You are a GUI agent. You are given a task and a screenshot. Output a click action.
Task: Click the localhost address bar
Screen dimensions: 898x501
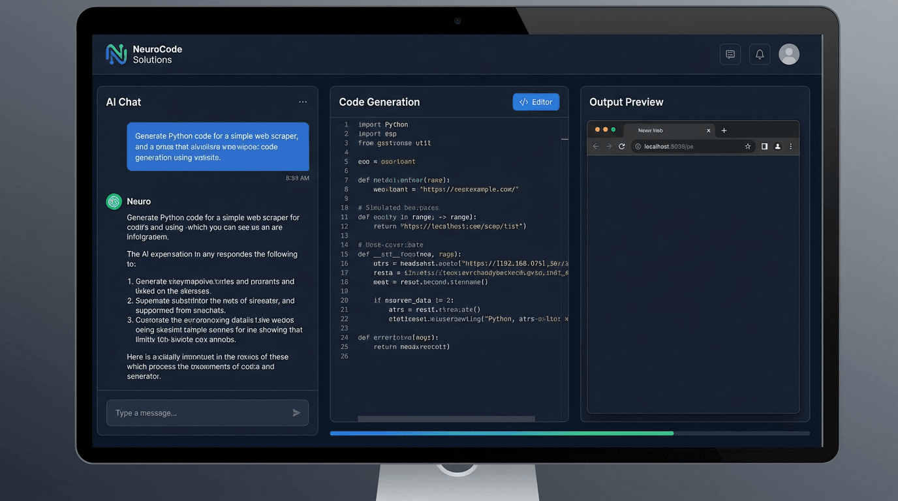pyautogui.click(x=694, y=147)
